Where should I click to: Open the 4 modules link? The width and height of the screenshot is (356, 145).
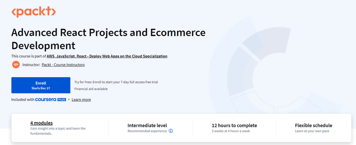(x=42, y=123)
